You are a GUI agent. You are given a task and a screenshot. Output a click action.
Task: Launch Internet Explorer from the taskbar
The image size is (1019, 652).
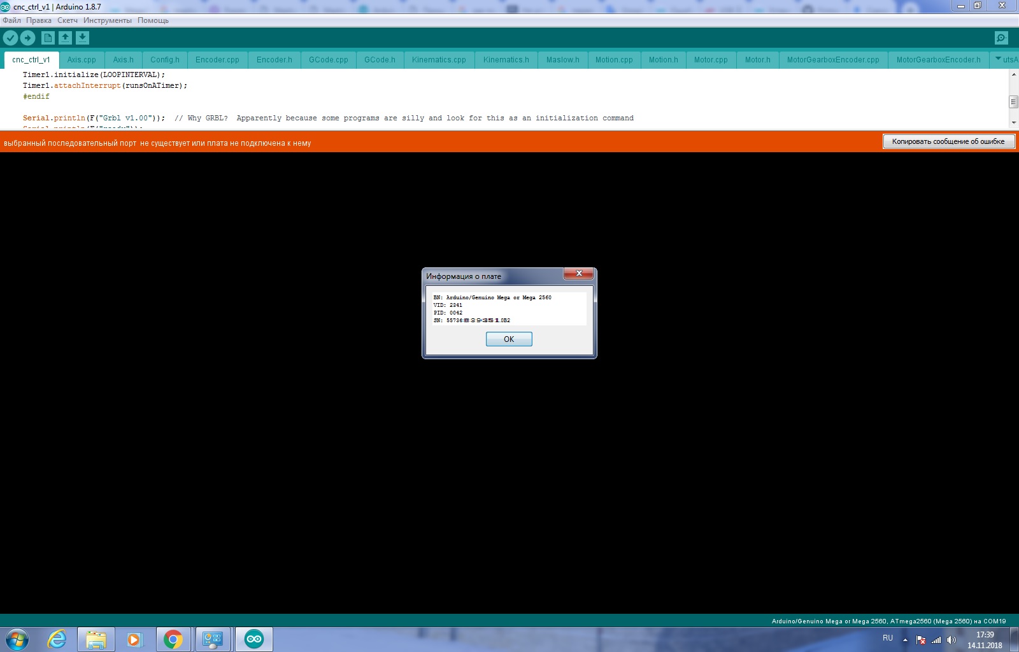(57, 639)
